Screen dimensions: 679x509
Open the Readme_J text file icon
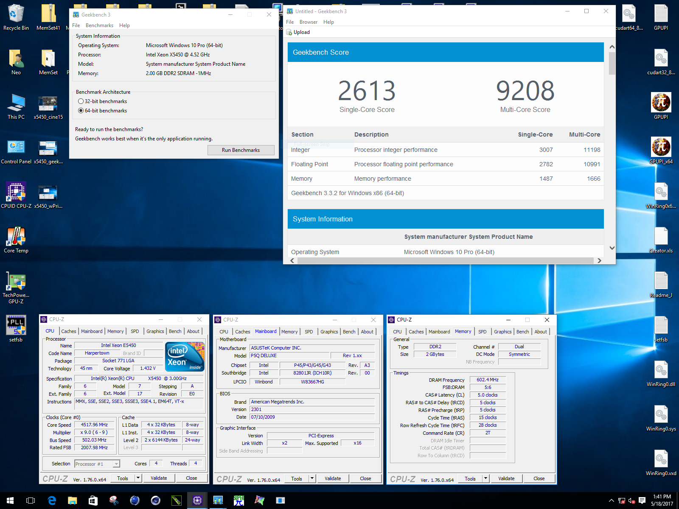661,284
